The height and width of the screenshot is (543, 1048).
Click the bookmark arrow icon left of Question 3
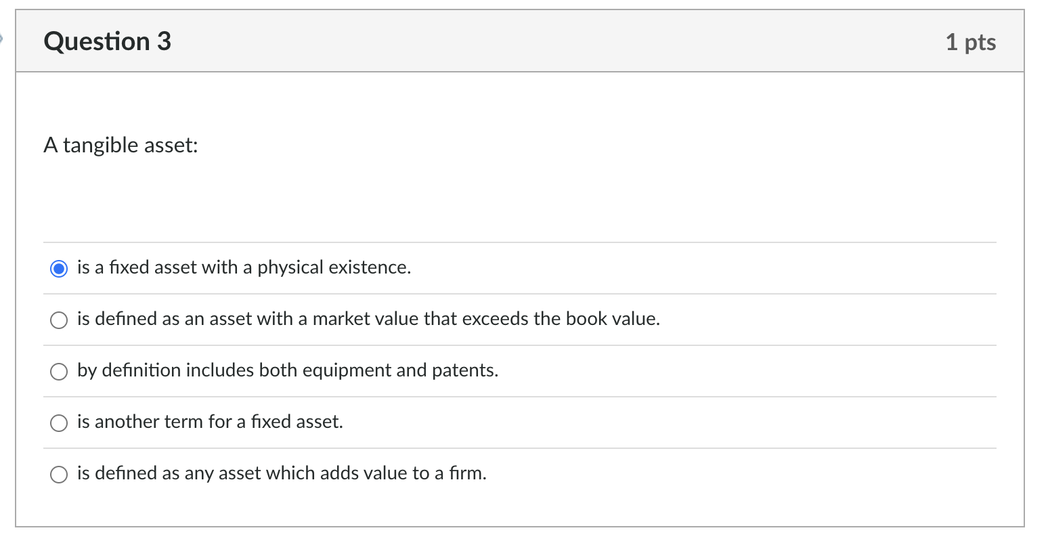pos(2,40)
